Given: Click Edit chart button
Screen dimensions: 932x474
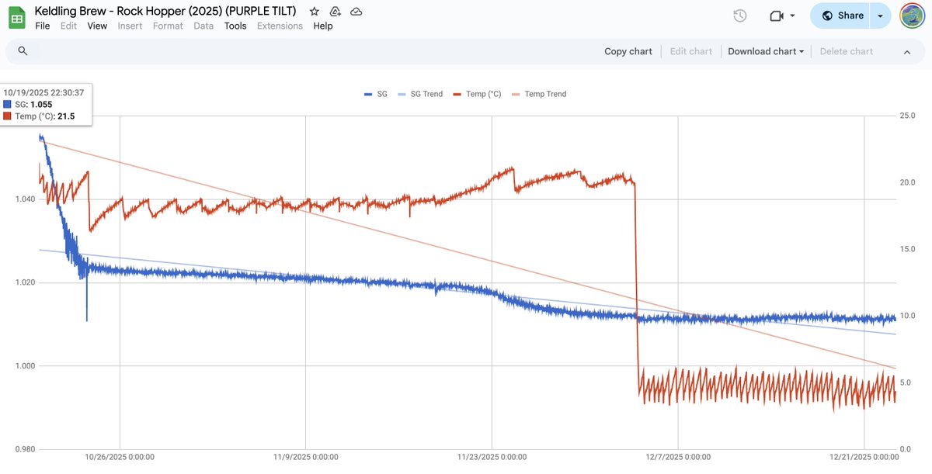Looking at the screenshot, I should coord(690,51).
